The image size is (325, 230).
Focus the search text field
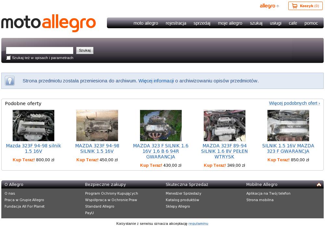pyautogui.click(x=40, y=51)
